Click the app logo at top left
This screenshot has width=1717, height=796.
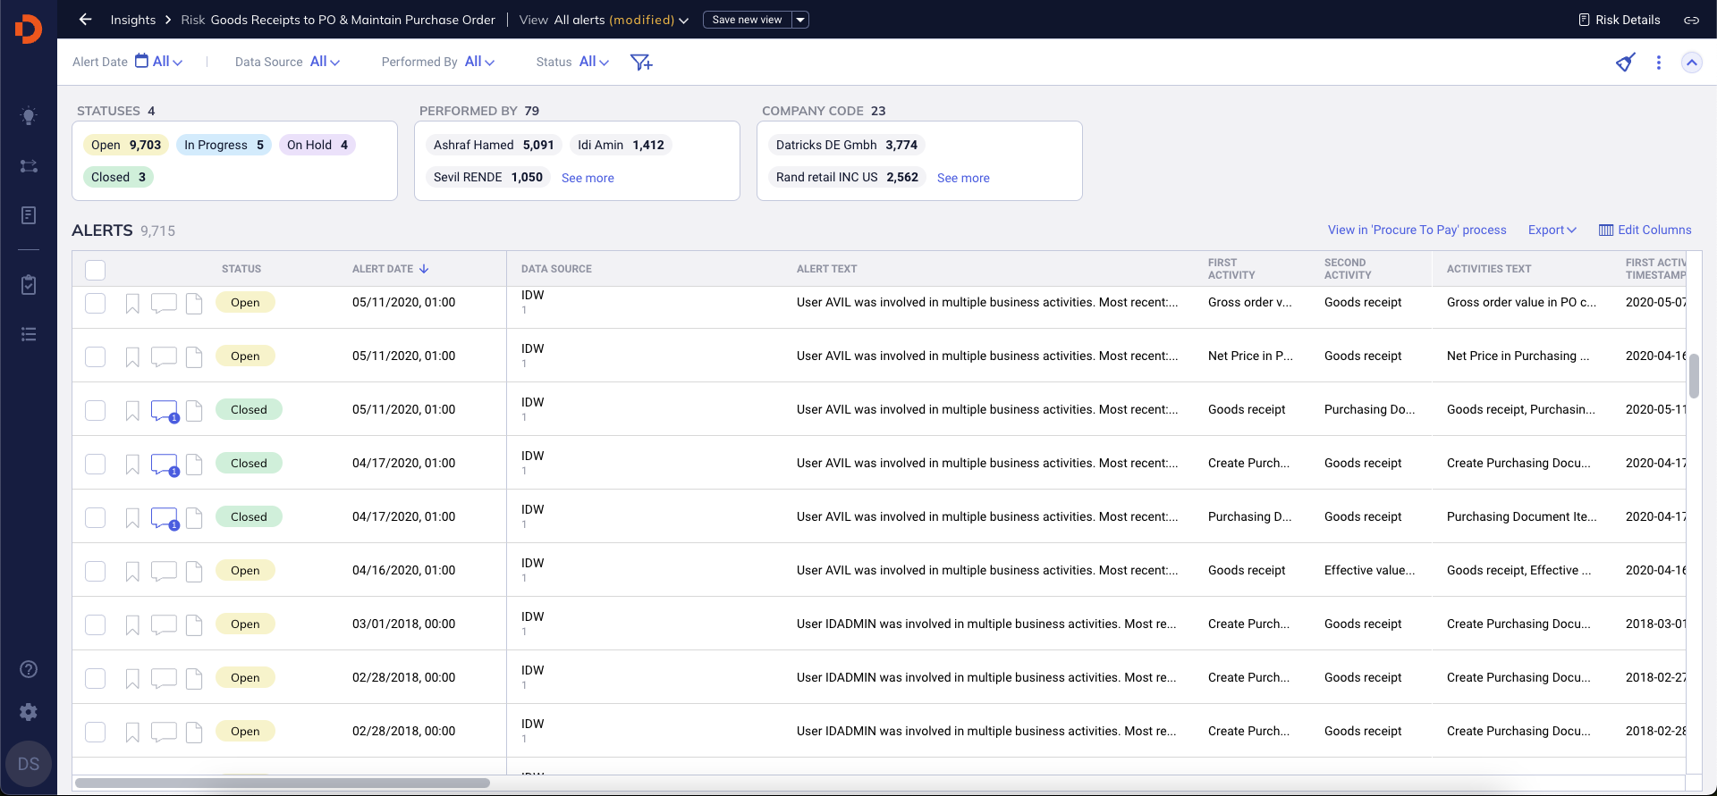click(x=29, y=29)
